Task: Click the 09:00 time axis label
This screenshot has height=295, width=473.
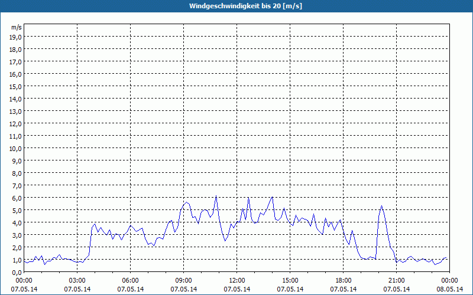Action: tap(184, 281)
